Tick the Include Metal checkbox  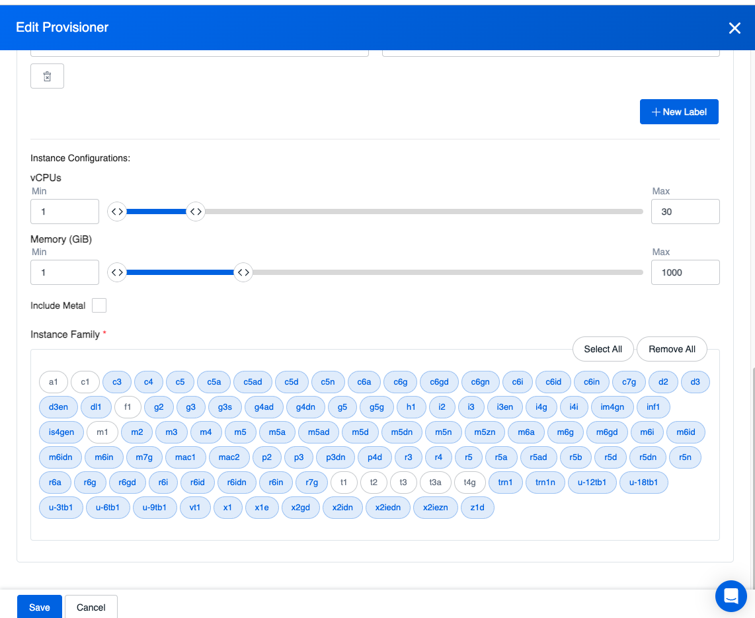point(99,305)
